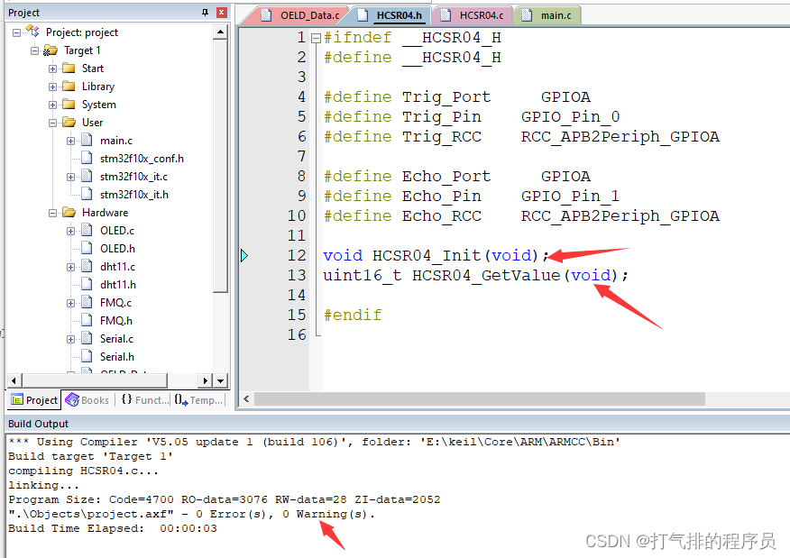This screenshot has width=790, height=558.
Task: Open the Functions panel tab
Action: (144, 399)
